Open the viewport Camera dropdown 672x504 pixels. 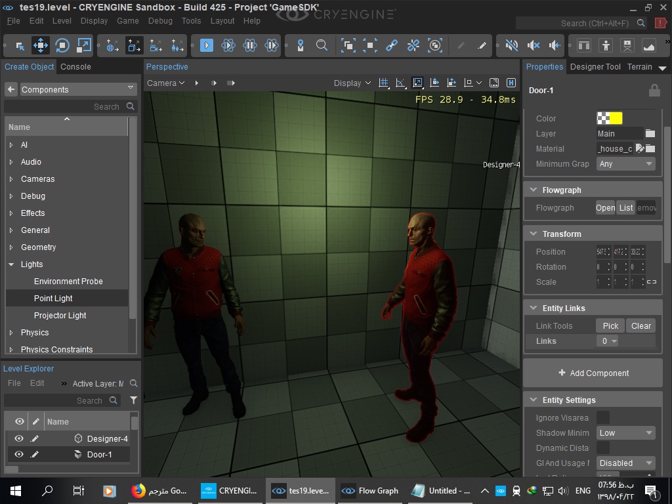pos(166,83)
